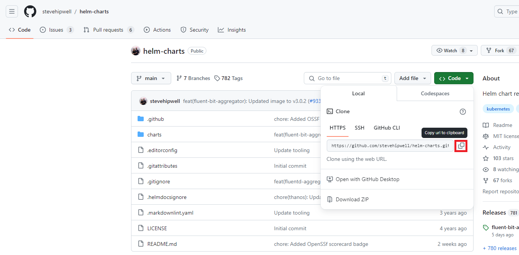Viewport: 519px width, 255px height.
Task: Click the Download ZIP archive icon
Action: tap(330, 199)
